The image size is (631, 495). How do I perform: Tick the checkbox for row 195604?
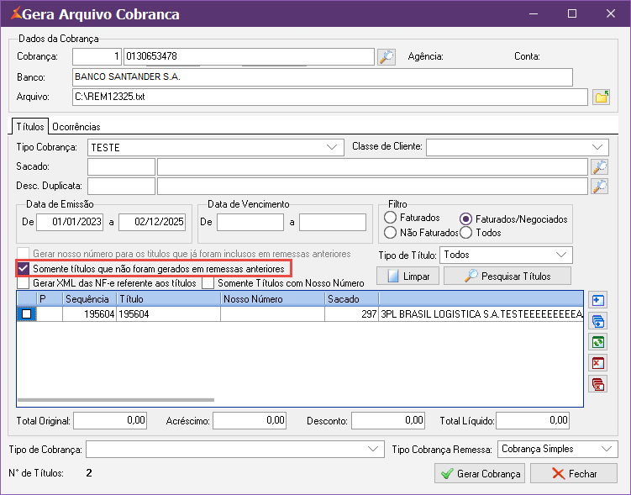(27, 314)
